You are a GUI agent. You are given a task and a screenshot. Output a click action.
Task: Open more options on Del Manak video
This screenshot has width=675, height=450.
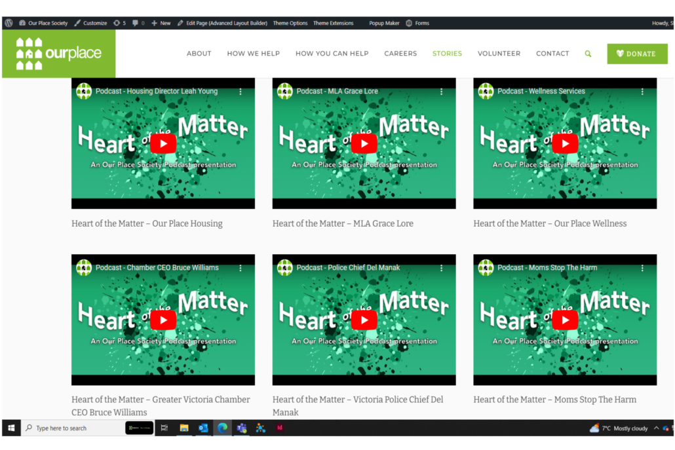pos(441,268)
